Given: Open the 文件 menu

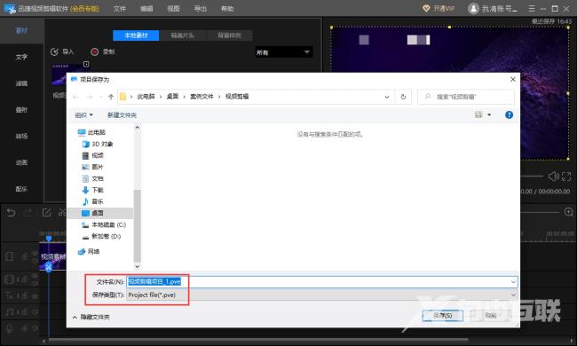Looking at the screenshot, I should coord(120,9).
